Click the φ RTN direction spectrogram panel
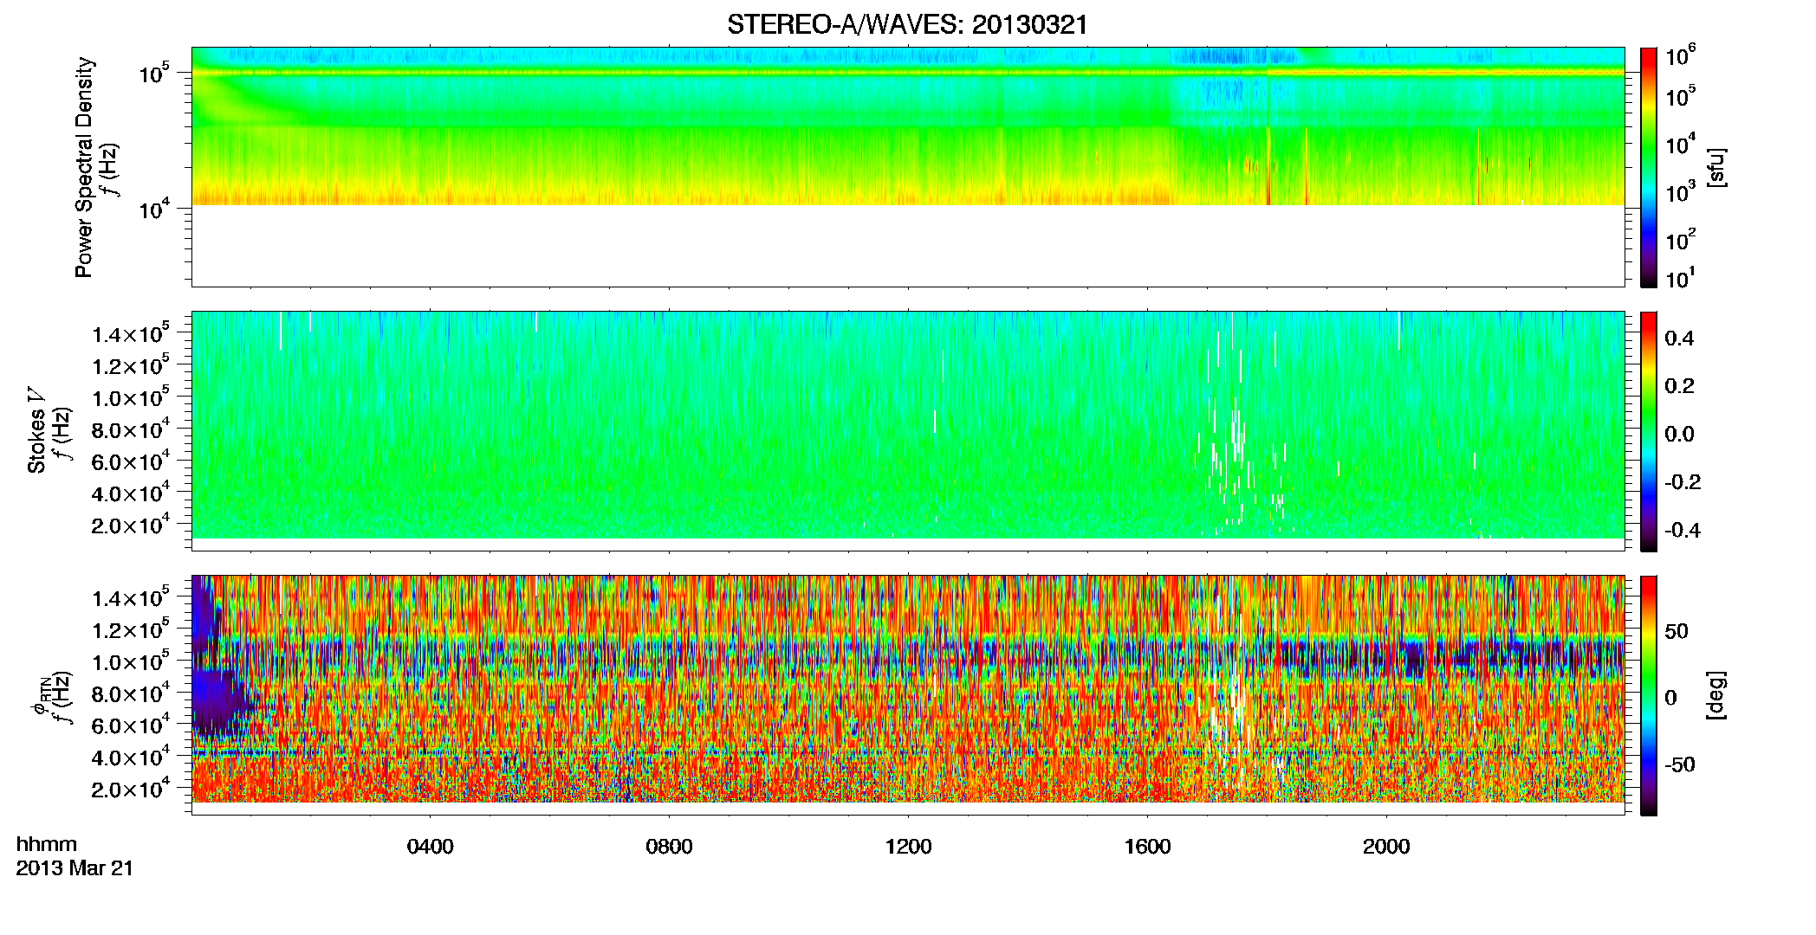 point(908,694)
